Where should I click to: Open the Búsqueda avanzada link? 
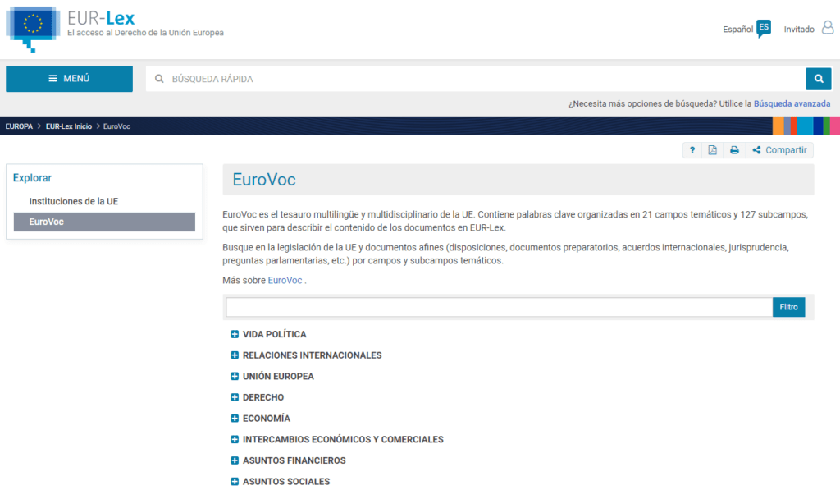pos(792,103)
